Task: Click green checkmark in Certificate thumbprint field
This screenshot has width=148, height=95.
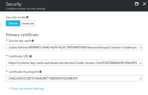Action: click(x=140, y=78)
